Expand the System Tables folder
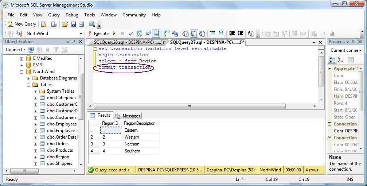The image size is (367, 186). point(35,92)
